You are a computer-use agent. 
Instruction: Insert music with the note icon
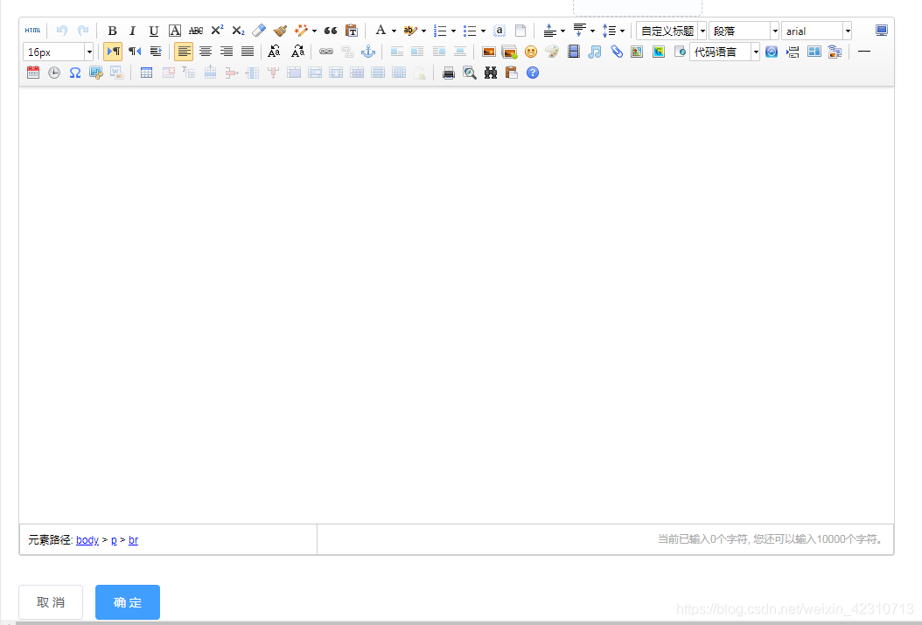[595, 52]
